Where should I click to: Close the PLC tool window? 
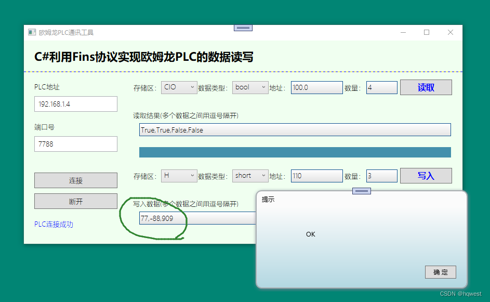click(x=451, y=32)
